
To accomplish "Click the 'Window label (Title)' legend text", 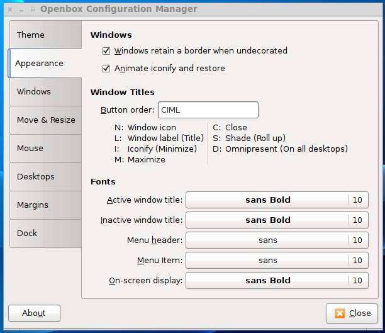I will click(x=165, y=138).
